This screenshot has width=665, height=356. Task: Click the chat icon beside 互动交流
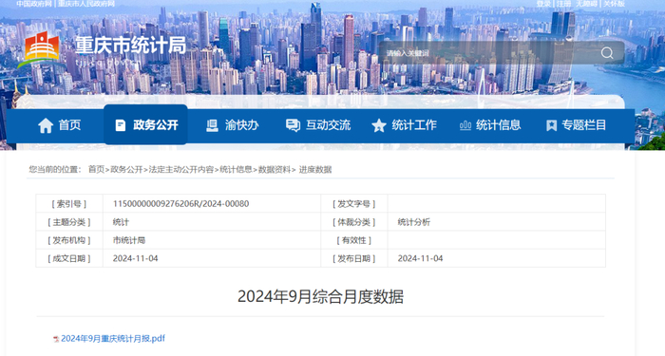pyautogui.click(x=293, y=125)
